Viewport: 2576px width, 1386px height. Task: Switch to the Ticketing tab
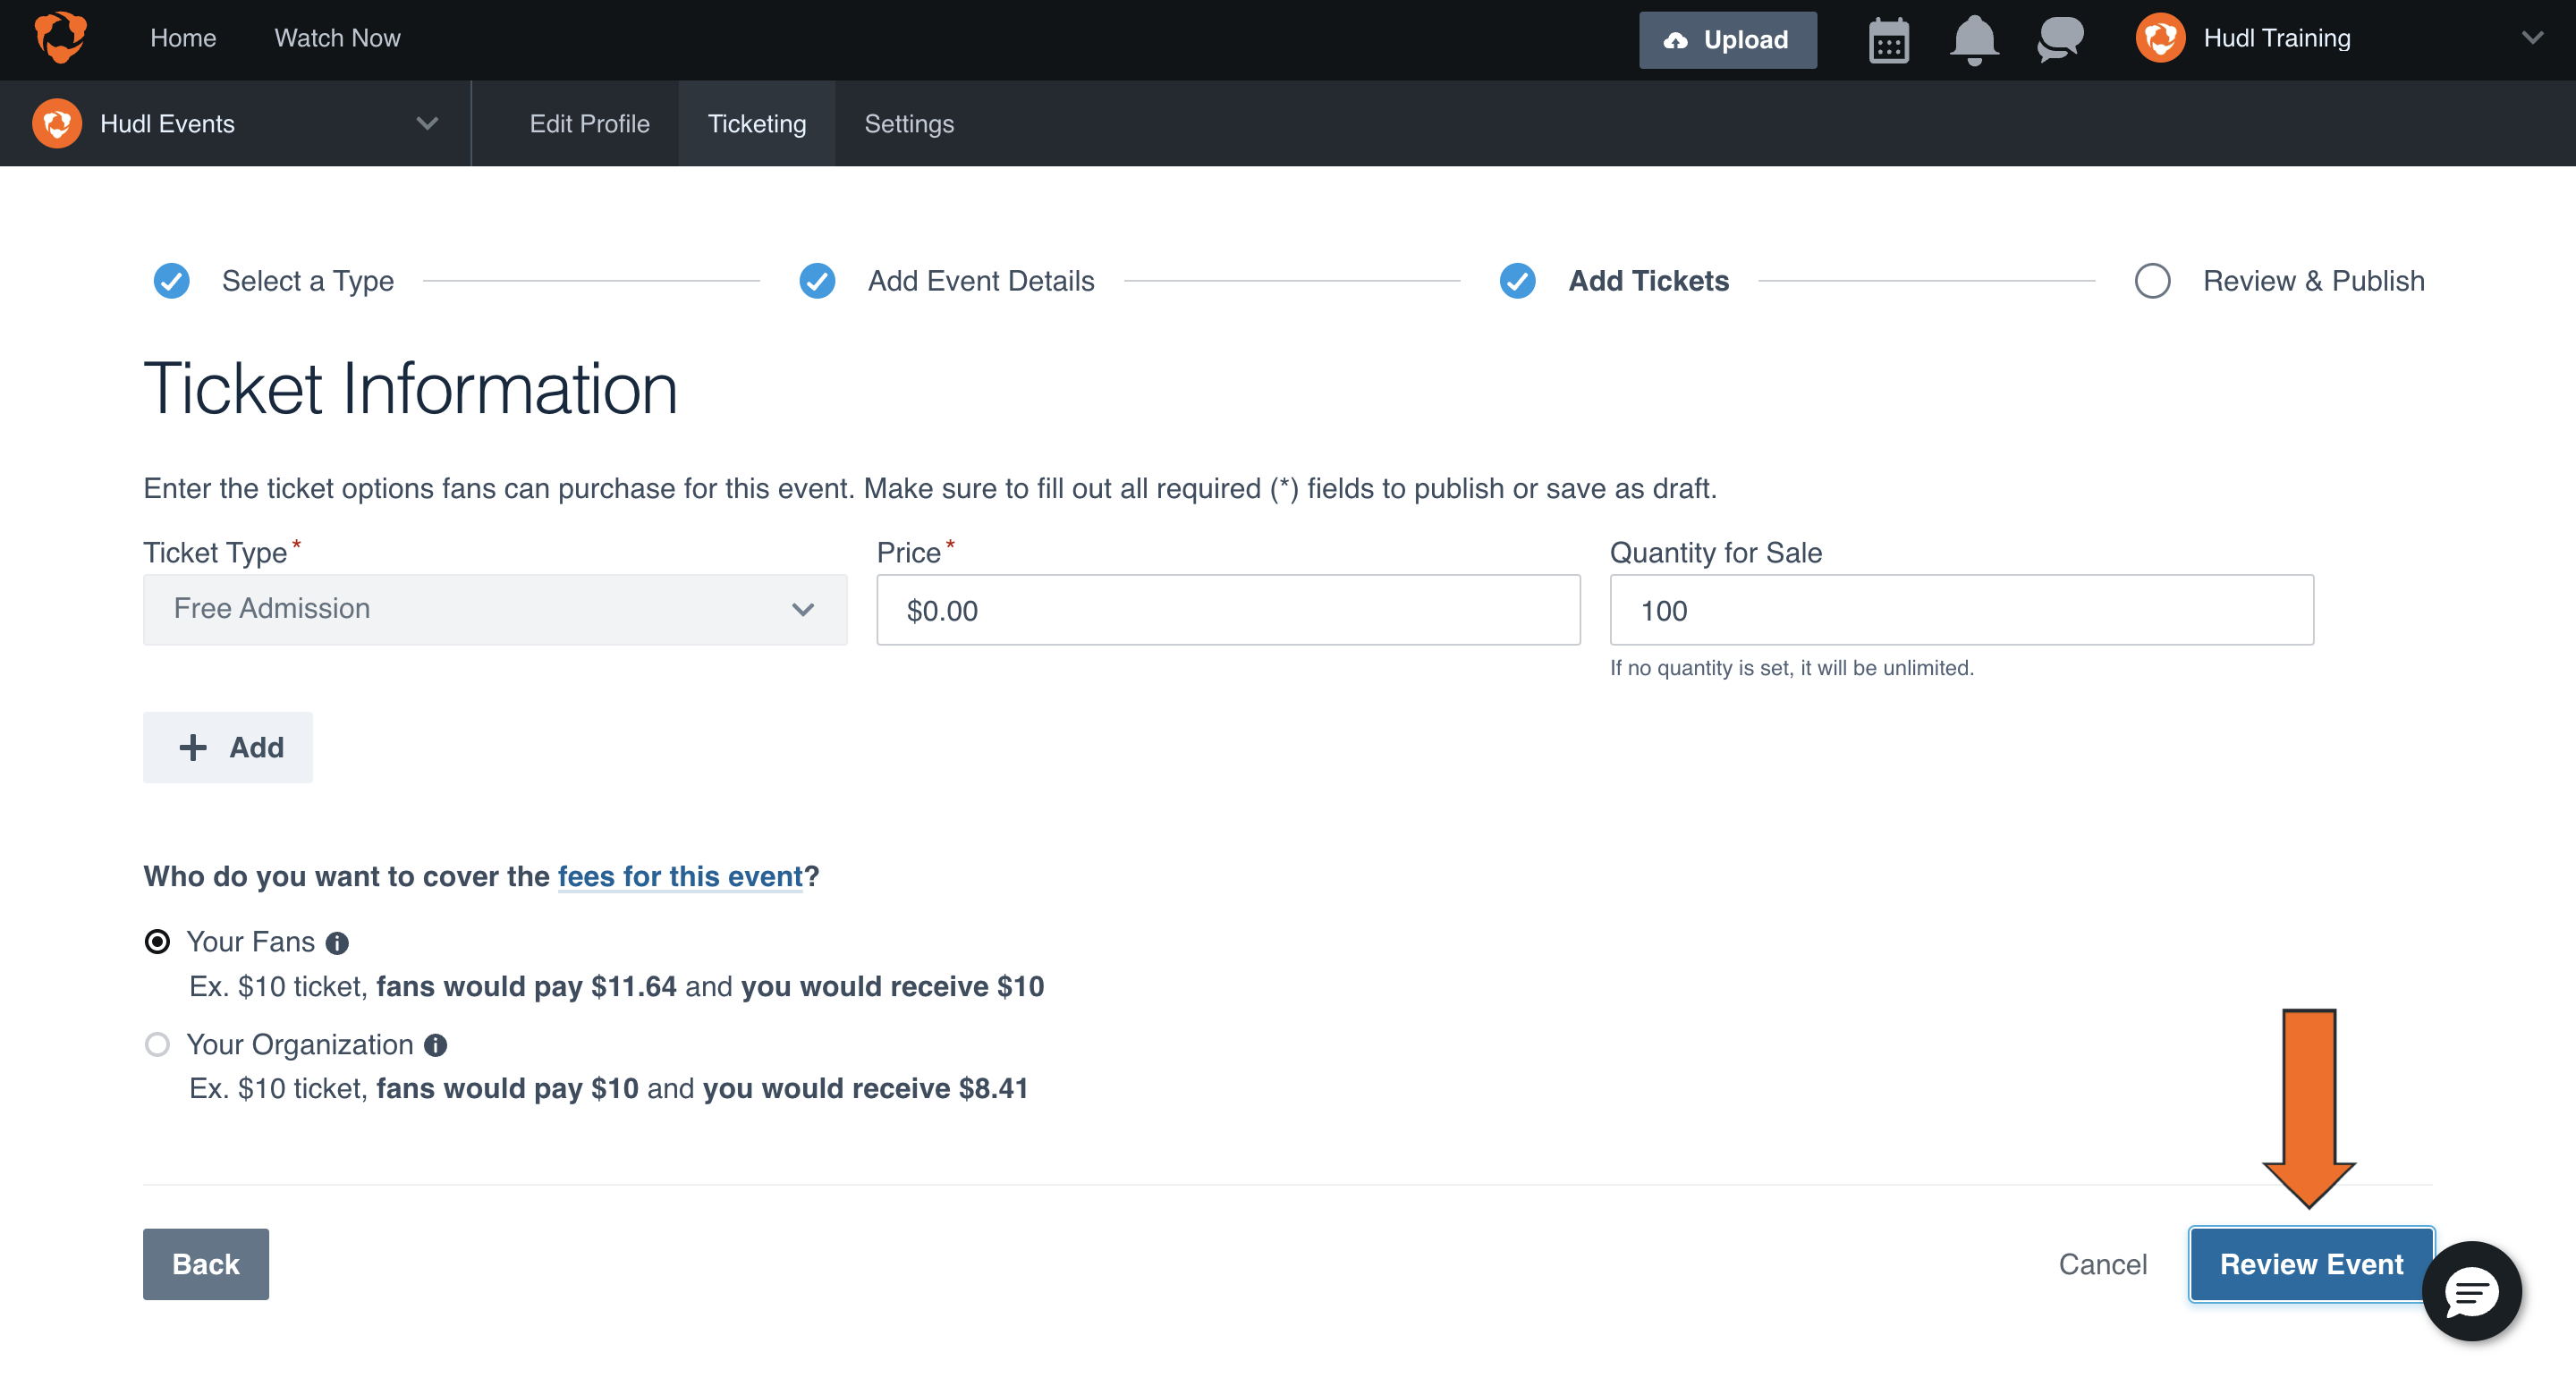[757, 124]
